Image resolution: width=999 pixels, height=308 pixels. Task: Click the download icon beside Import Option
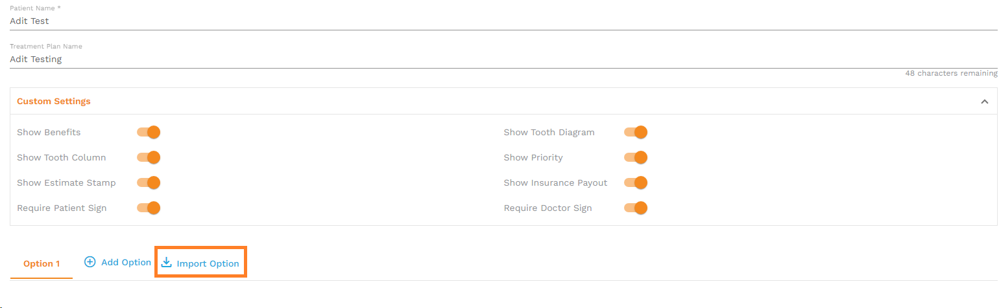166,262
